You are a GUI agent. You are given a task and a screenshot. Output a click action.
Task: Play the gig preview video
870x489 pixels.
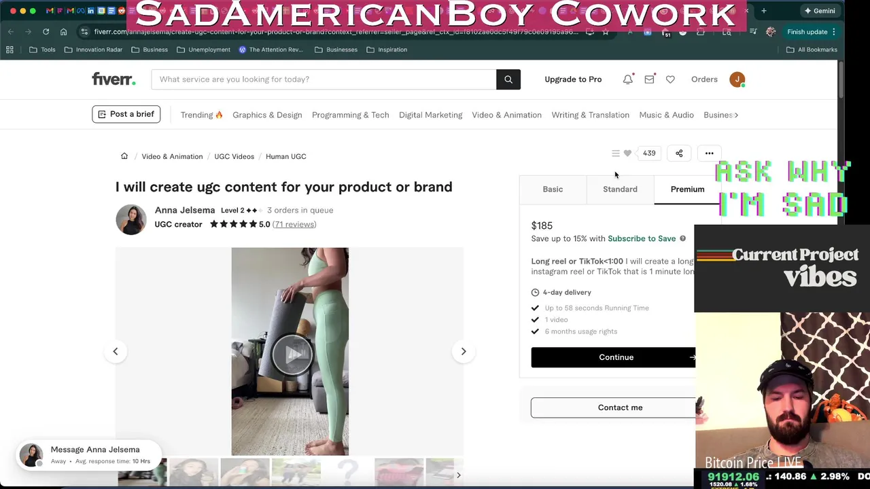pos(292,353)
